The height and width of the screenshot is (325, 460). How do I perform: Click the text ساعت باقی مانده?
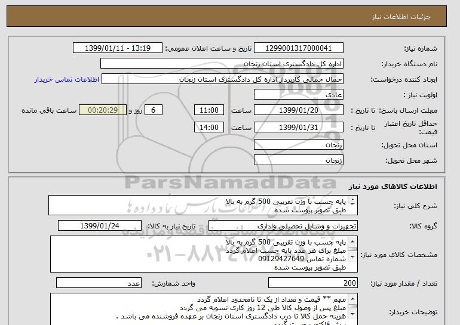click(49, 111)
